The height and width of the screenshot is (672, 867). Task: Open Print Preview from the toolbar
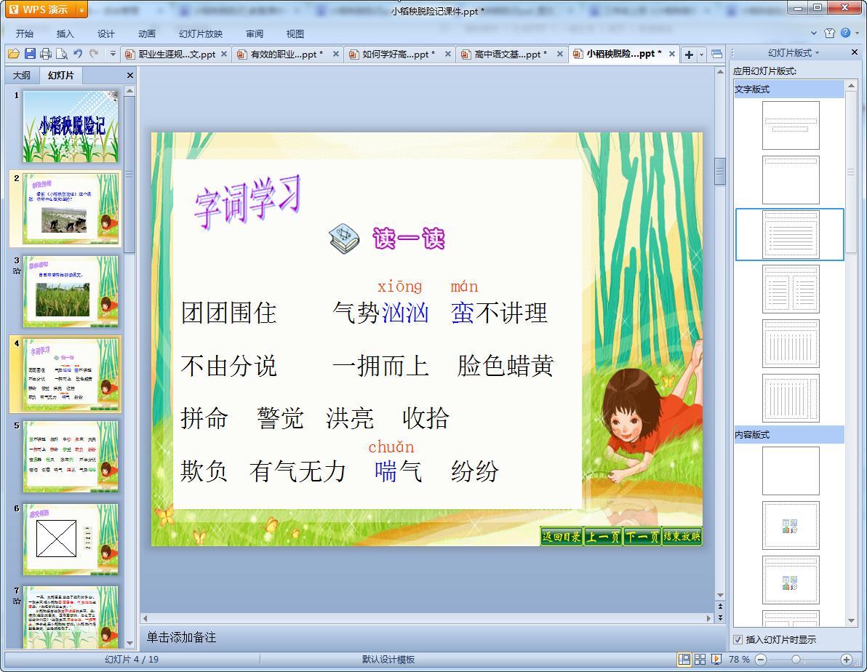(61, 54)
